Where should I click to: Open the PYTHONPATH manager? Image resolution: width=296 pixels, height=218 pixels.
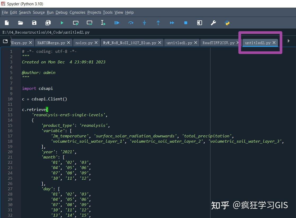(x=227, y=23)
